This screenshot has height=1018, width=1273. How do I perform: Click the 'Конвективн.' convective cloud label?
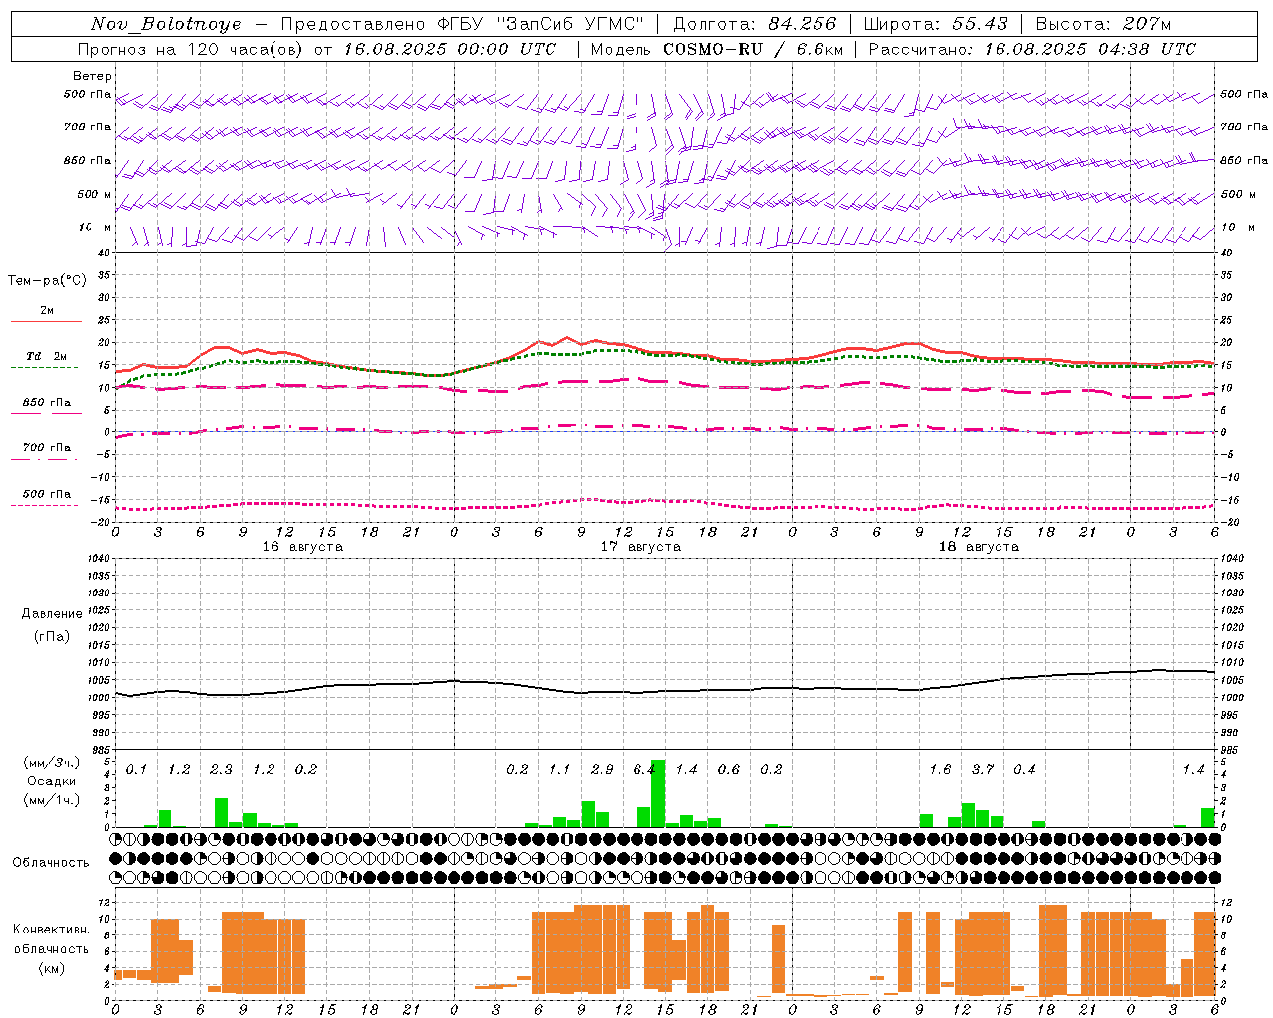tap(51, 930)
